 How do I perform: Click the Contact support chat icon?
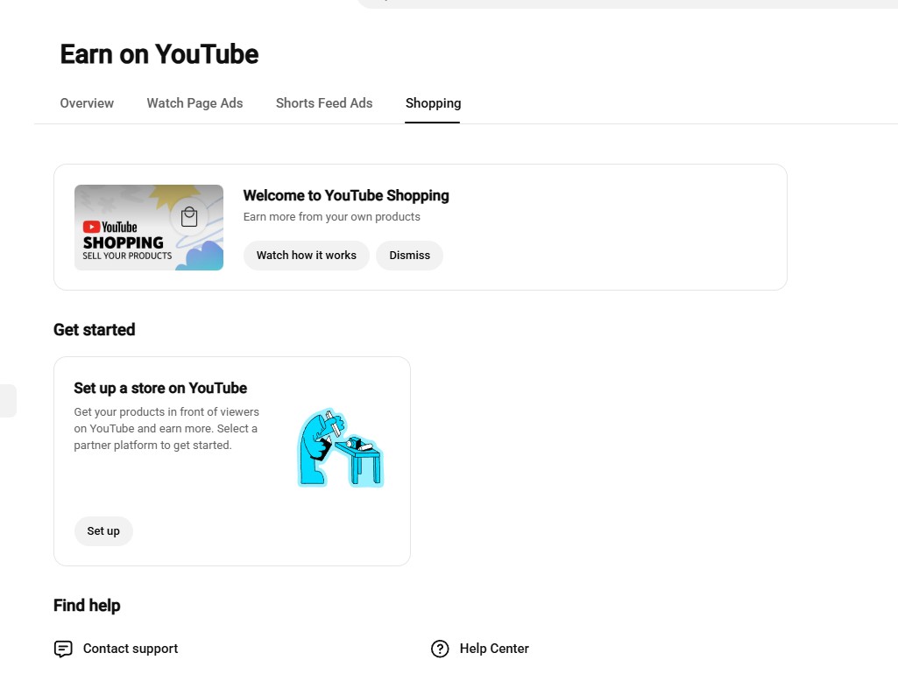63,649
